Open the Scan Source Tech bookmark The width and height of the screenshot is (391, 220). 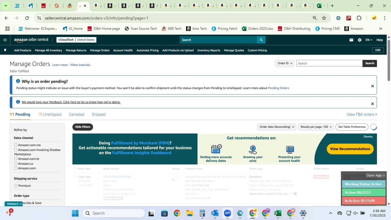tap(141, 29)
